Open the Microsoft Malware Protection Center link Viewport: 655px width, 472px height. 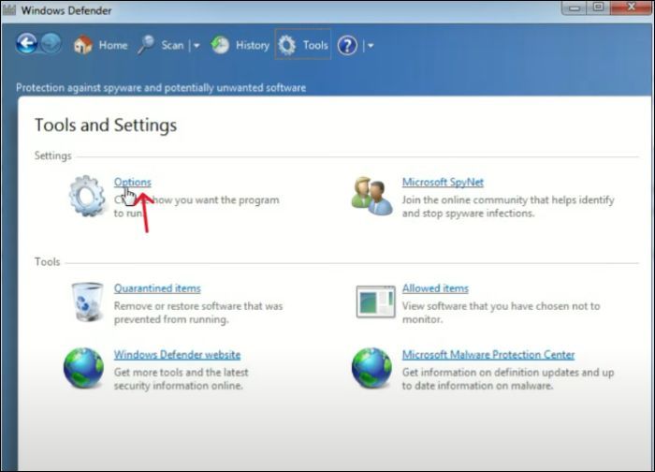(x=488, y=355)
